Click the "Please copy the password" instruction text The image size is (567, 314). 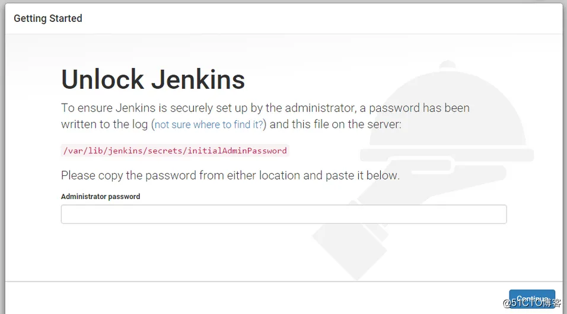pyautogui.click(x=230, y=175)
